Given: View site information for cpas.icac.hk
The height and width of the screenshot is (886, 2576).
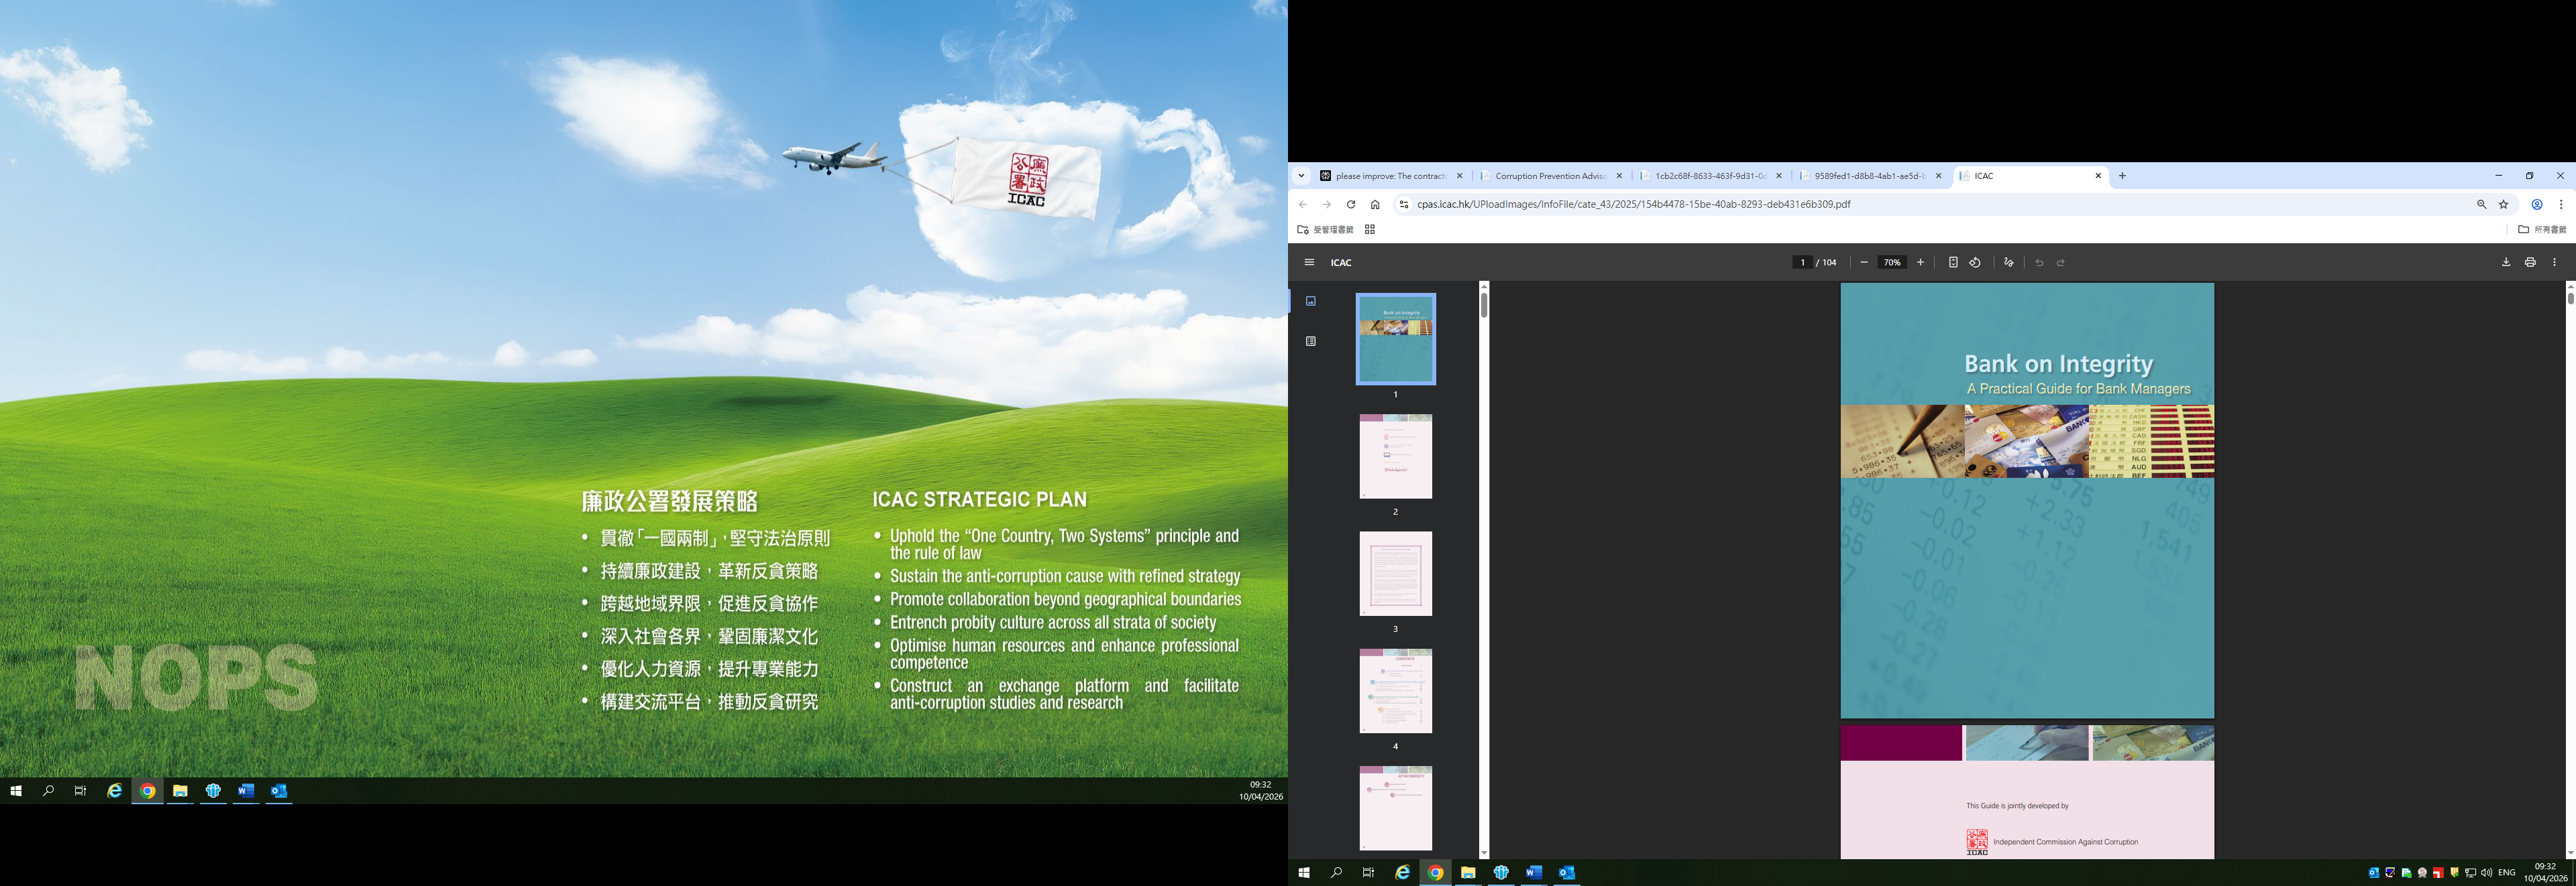Looking at the screenshot, I should click(1403, 205).
